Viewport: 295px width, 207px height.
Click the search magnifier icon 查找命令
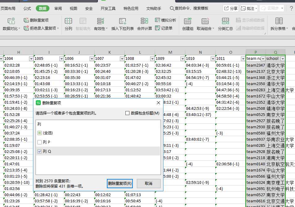(172, 8)
